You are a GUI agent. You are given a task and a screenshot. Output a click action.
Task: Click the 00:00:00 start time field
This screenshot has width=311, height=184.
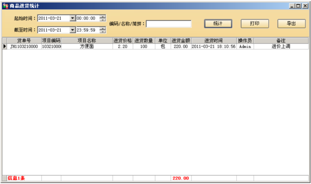[x=88, y=18]
